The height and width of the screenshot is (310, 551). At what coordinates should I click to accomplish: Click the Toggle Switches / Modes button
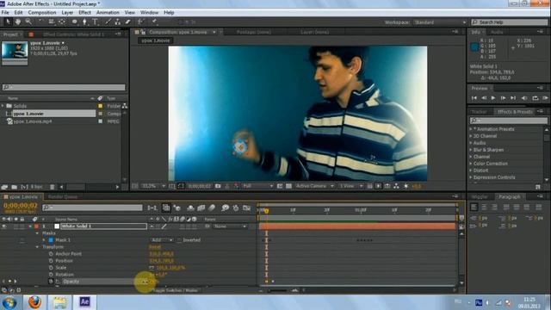176,290
